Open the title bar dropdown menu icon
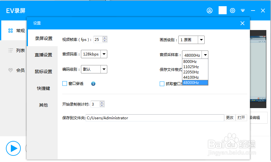 pos(243,11)
